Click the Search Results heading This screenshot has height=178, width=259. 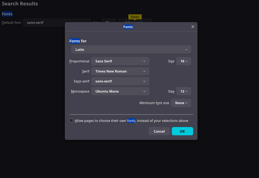pos(20,4)
